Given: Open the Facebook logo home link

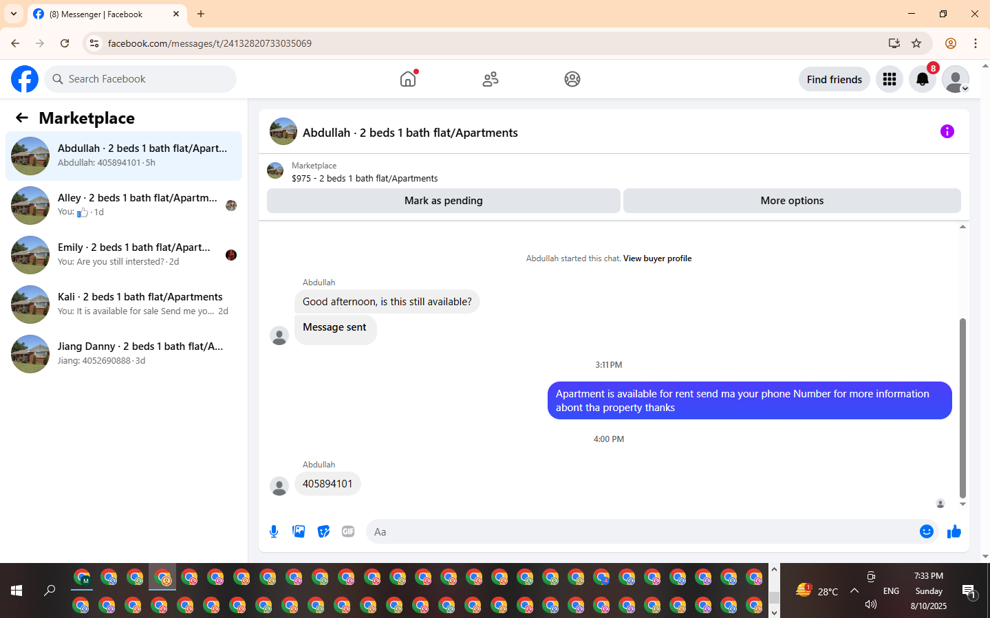Looking at the screenshot, I should click(x=25, y=79).
